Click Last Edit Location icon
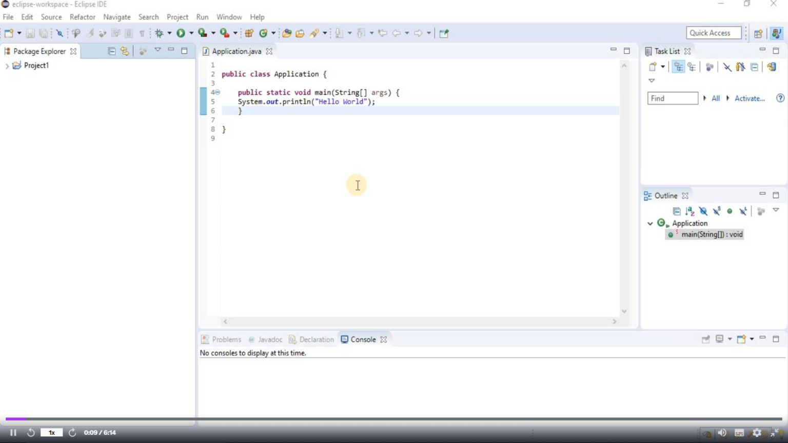This screenshot has height=443, width=788. pyautogui.click(x=383, y=33)
